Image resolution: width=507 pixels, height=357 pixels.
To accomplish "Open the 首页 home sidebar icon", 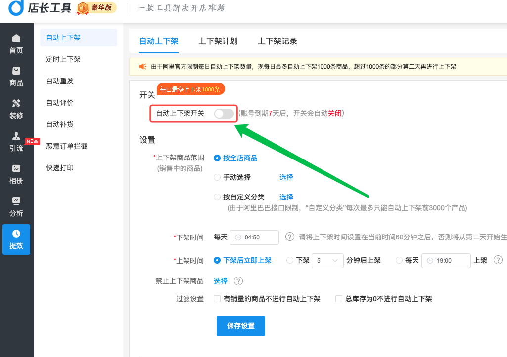I will click(x=16, y=39).
